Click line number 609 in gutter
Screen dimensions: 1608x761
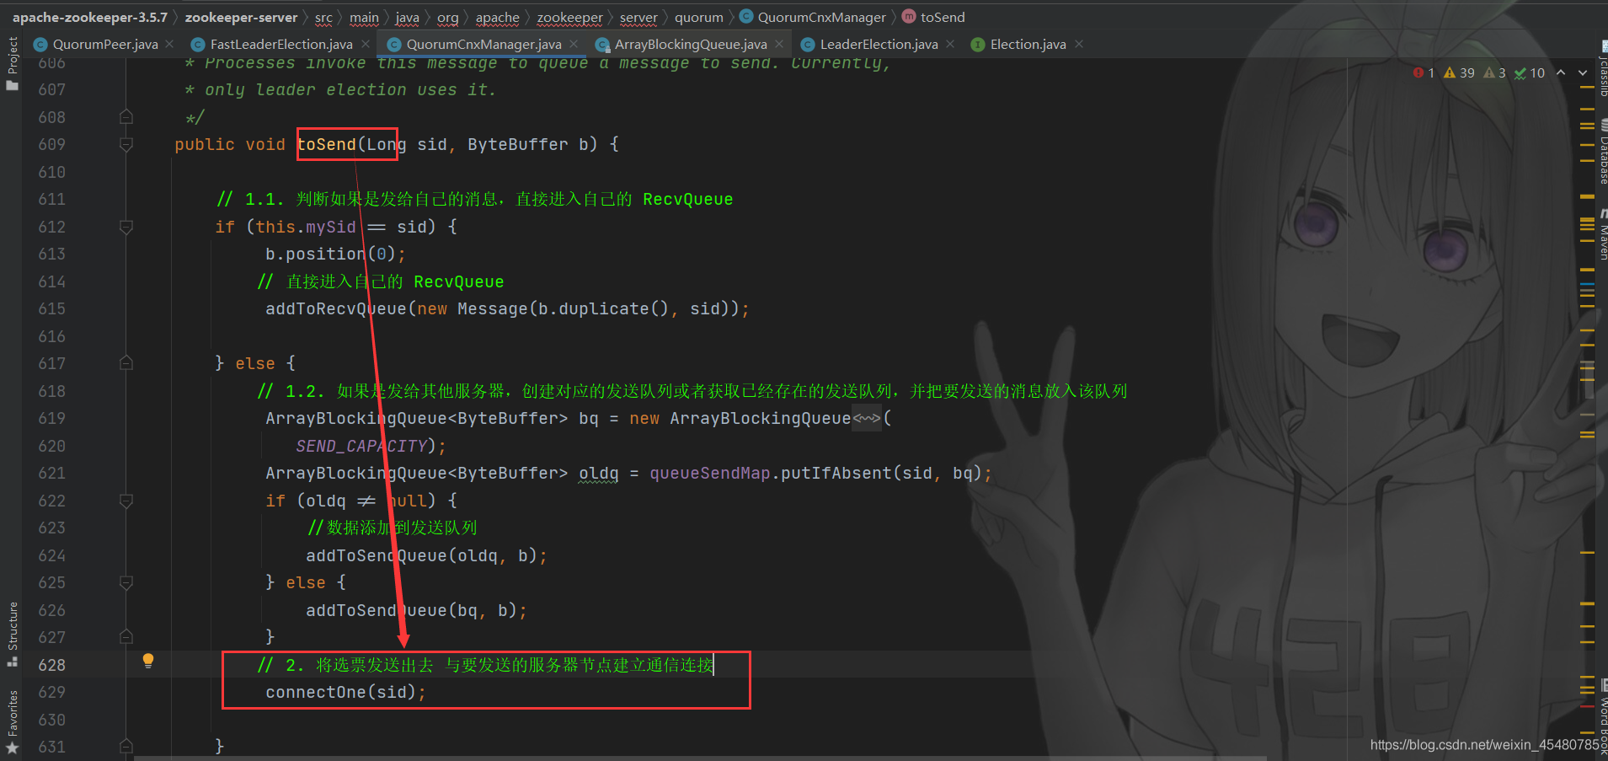click(51, 144)
